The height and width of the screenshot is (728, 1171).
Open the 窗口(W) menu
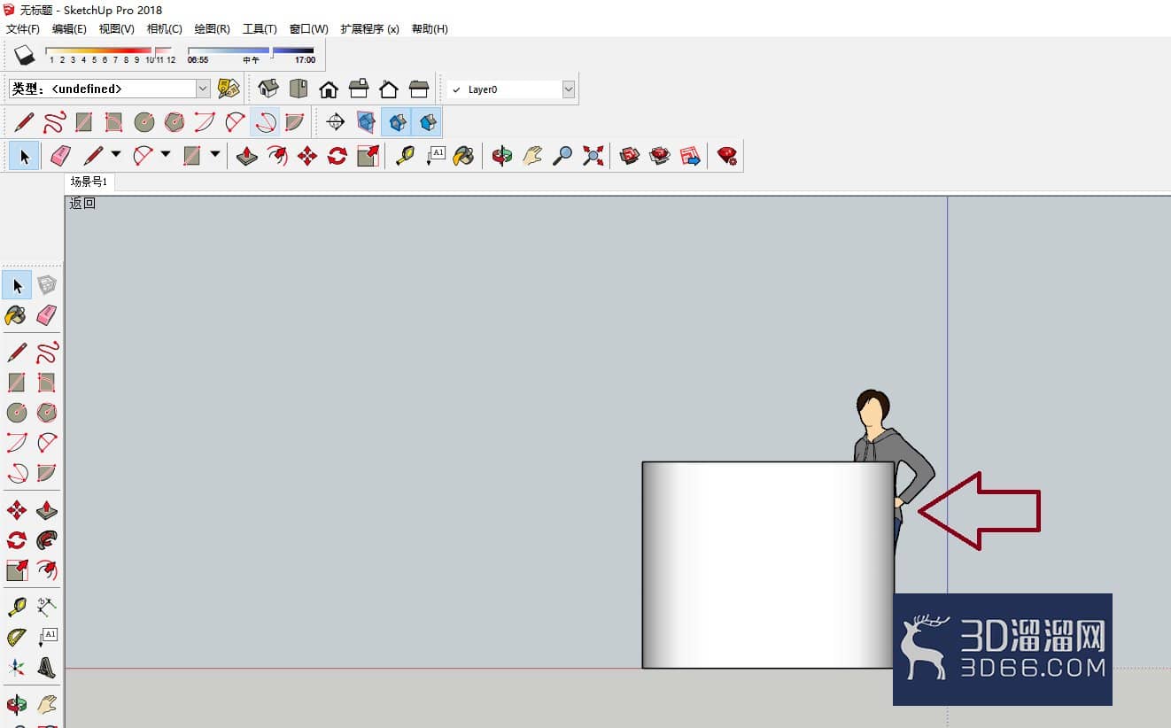(x=308, y=29)
